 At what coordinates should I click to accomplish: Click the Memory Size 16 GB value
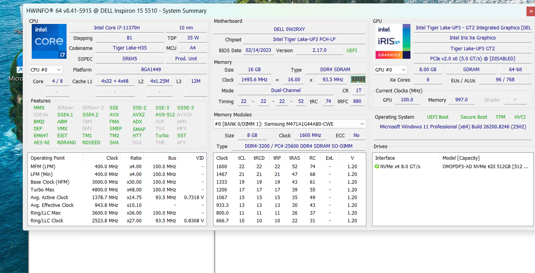[254, 70]
